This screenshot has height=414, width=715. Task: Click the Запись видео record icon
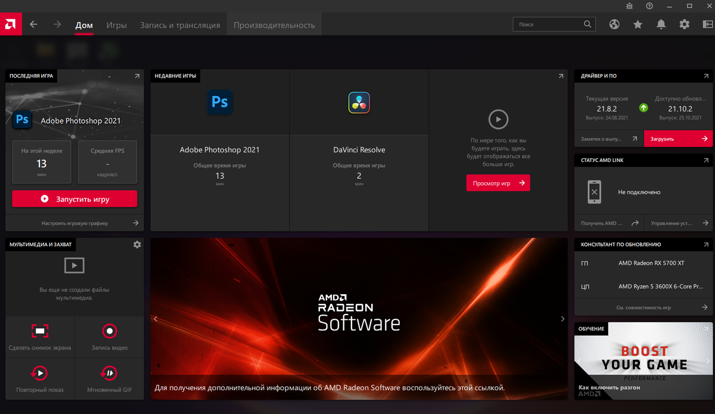click(109, 331)
